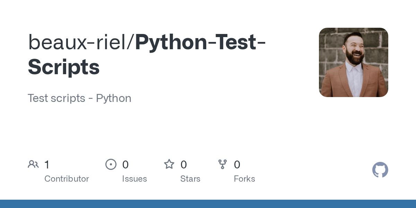Open the Issues label
Screen dimensions: 416x208
pos(135,179)
